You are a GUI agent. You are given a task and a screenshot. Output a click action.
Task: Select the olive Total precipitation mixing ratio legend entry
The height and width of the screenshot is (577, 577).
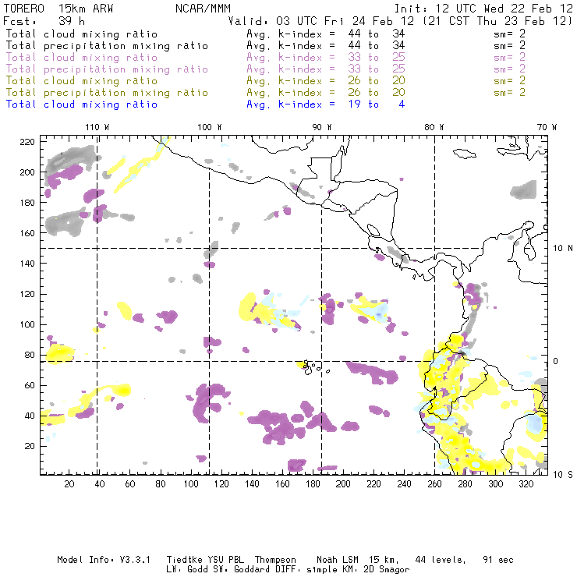tap(107, 93)
